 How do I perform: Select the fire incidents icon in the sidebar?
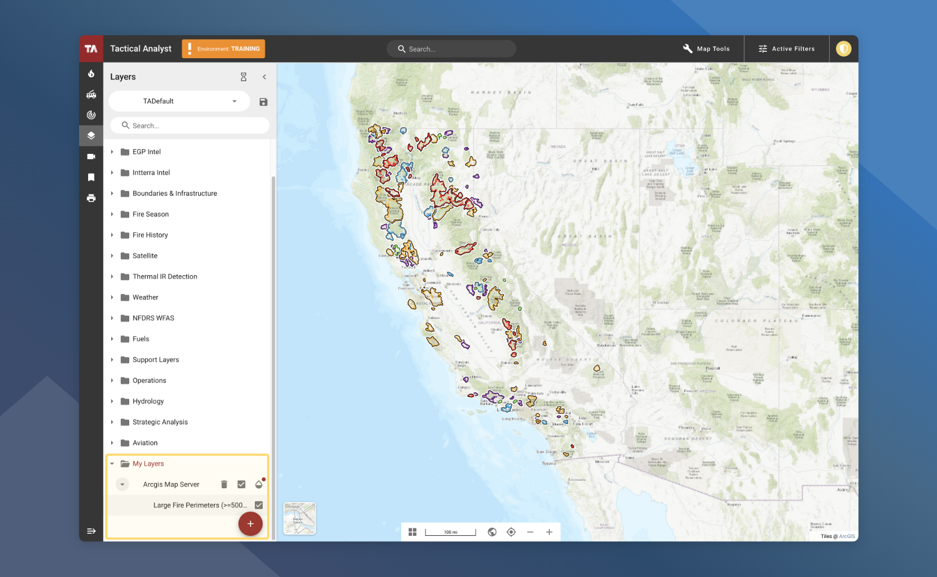pos(91,74)
